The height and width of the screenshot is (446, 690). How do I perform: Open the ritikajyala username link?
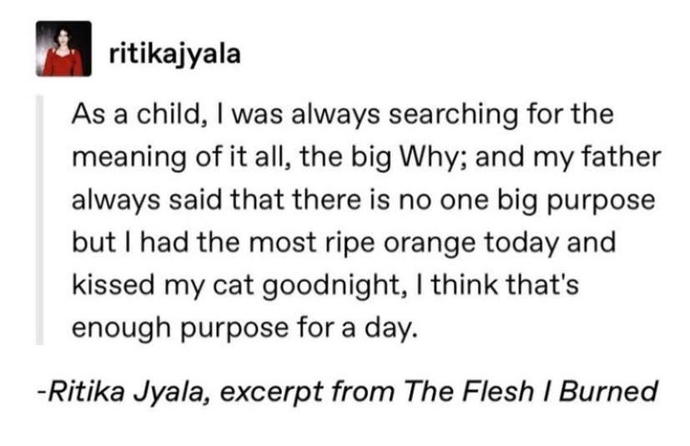(174, 55)
